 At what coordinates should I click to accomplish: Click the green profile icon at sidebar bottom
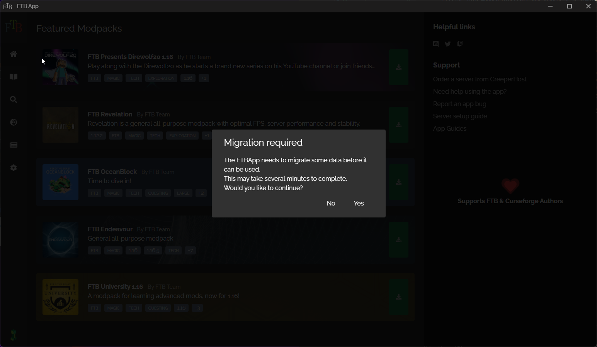click(14, 335)
